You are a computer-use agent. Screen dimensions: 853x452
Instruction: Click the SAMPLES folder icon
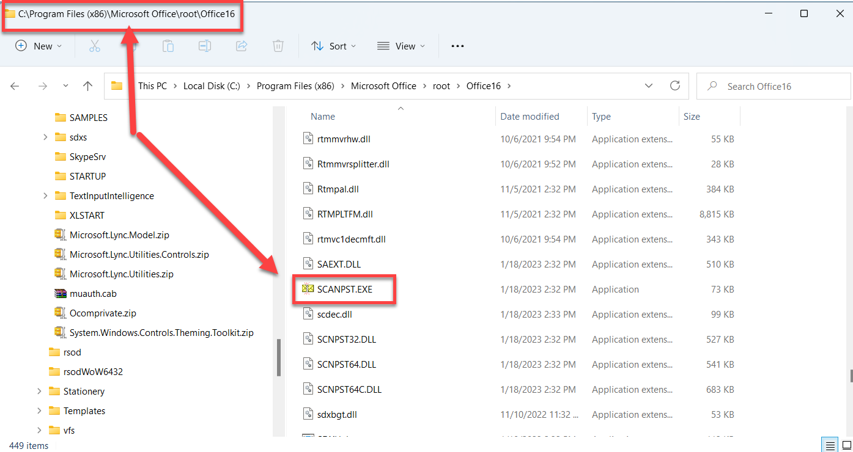click(60, 117)
